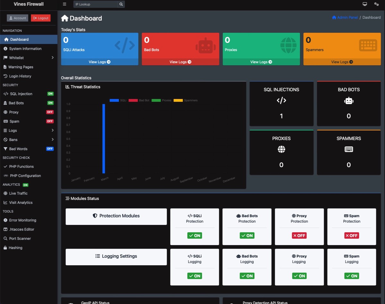385x304 pixels.
Task: Click the monitor icon in top bar
Action: click(365, 4)
